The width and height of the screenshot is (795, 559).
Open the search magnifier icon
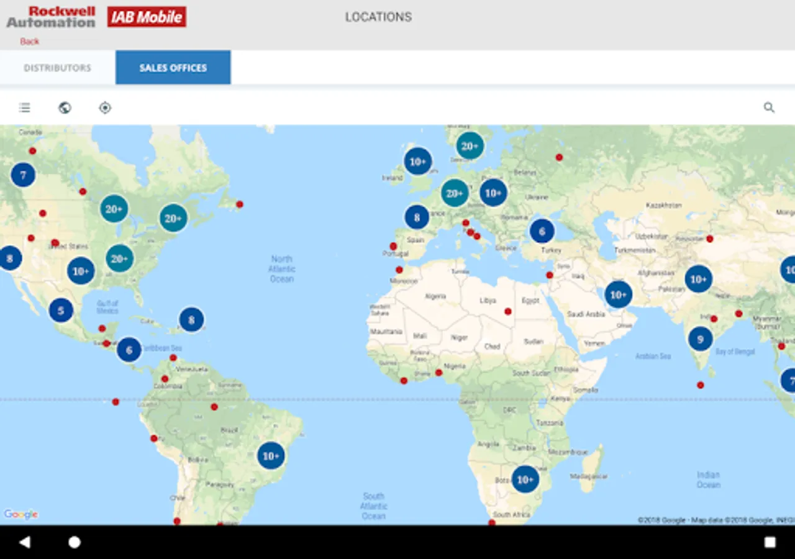coord(769,107)
